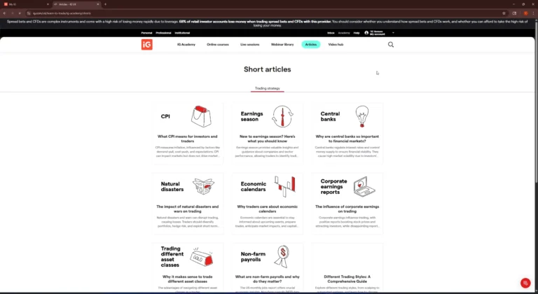
Task: Open the Webinar library
Action: click(x=282, y=45)
